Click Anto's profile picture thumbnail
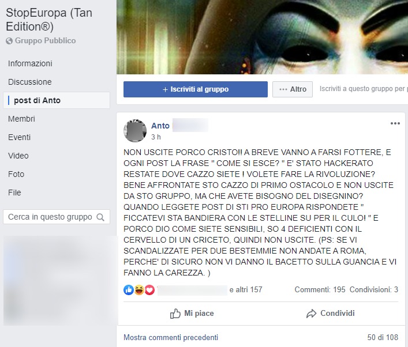408x347 pixels. coord(135,131)
